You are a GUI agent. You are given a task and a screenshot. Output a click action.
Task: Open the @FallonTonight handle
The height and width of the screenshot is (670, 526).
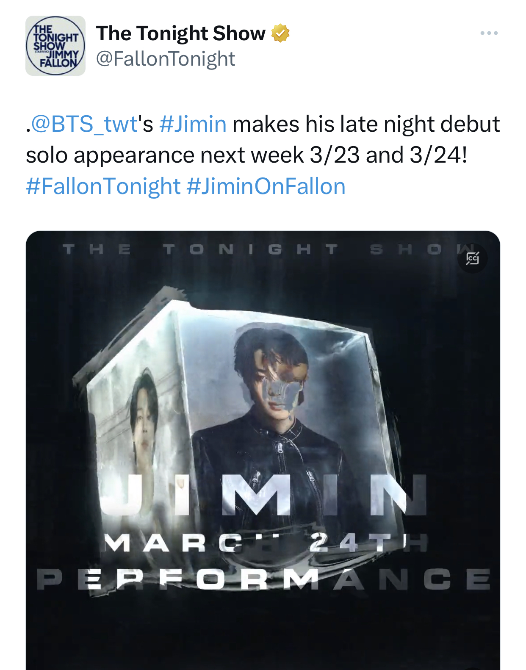click(166, 58)
